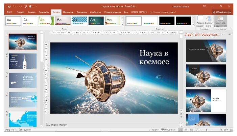Apply the dark teal theme thumbnail
The image size is (237, 136).
pos(96,21)
